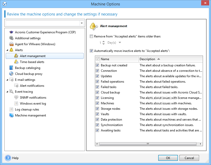Uncheck the Data protection checkbox

click(x=97, y=119)
